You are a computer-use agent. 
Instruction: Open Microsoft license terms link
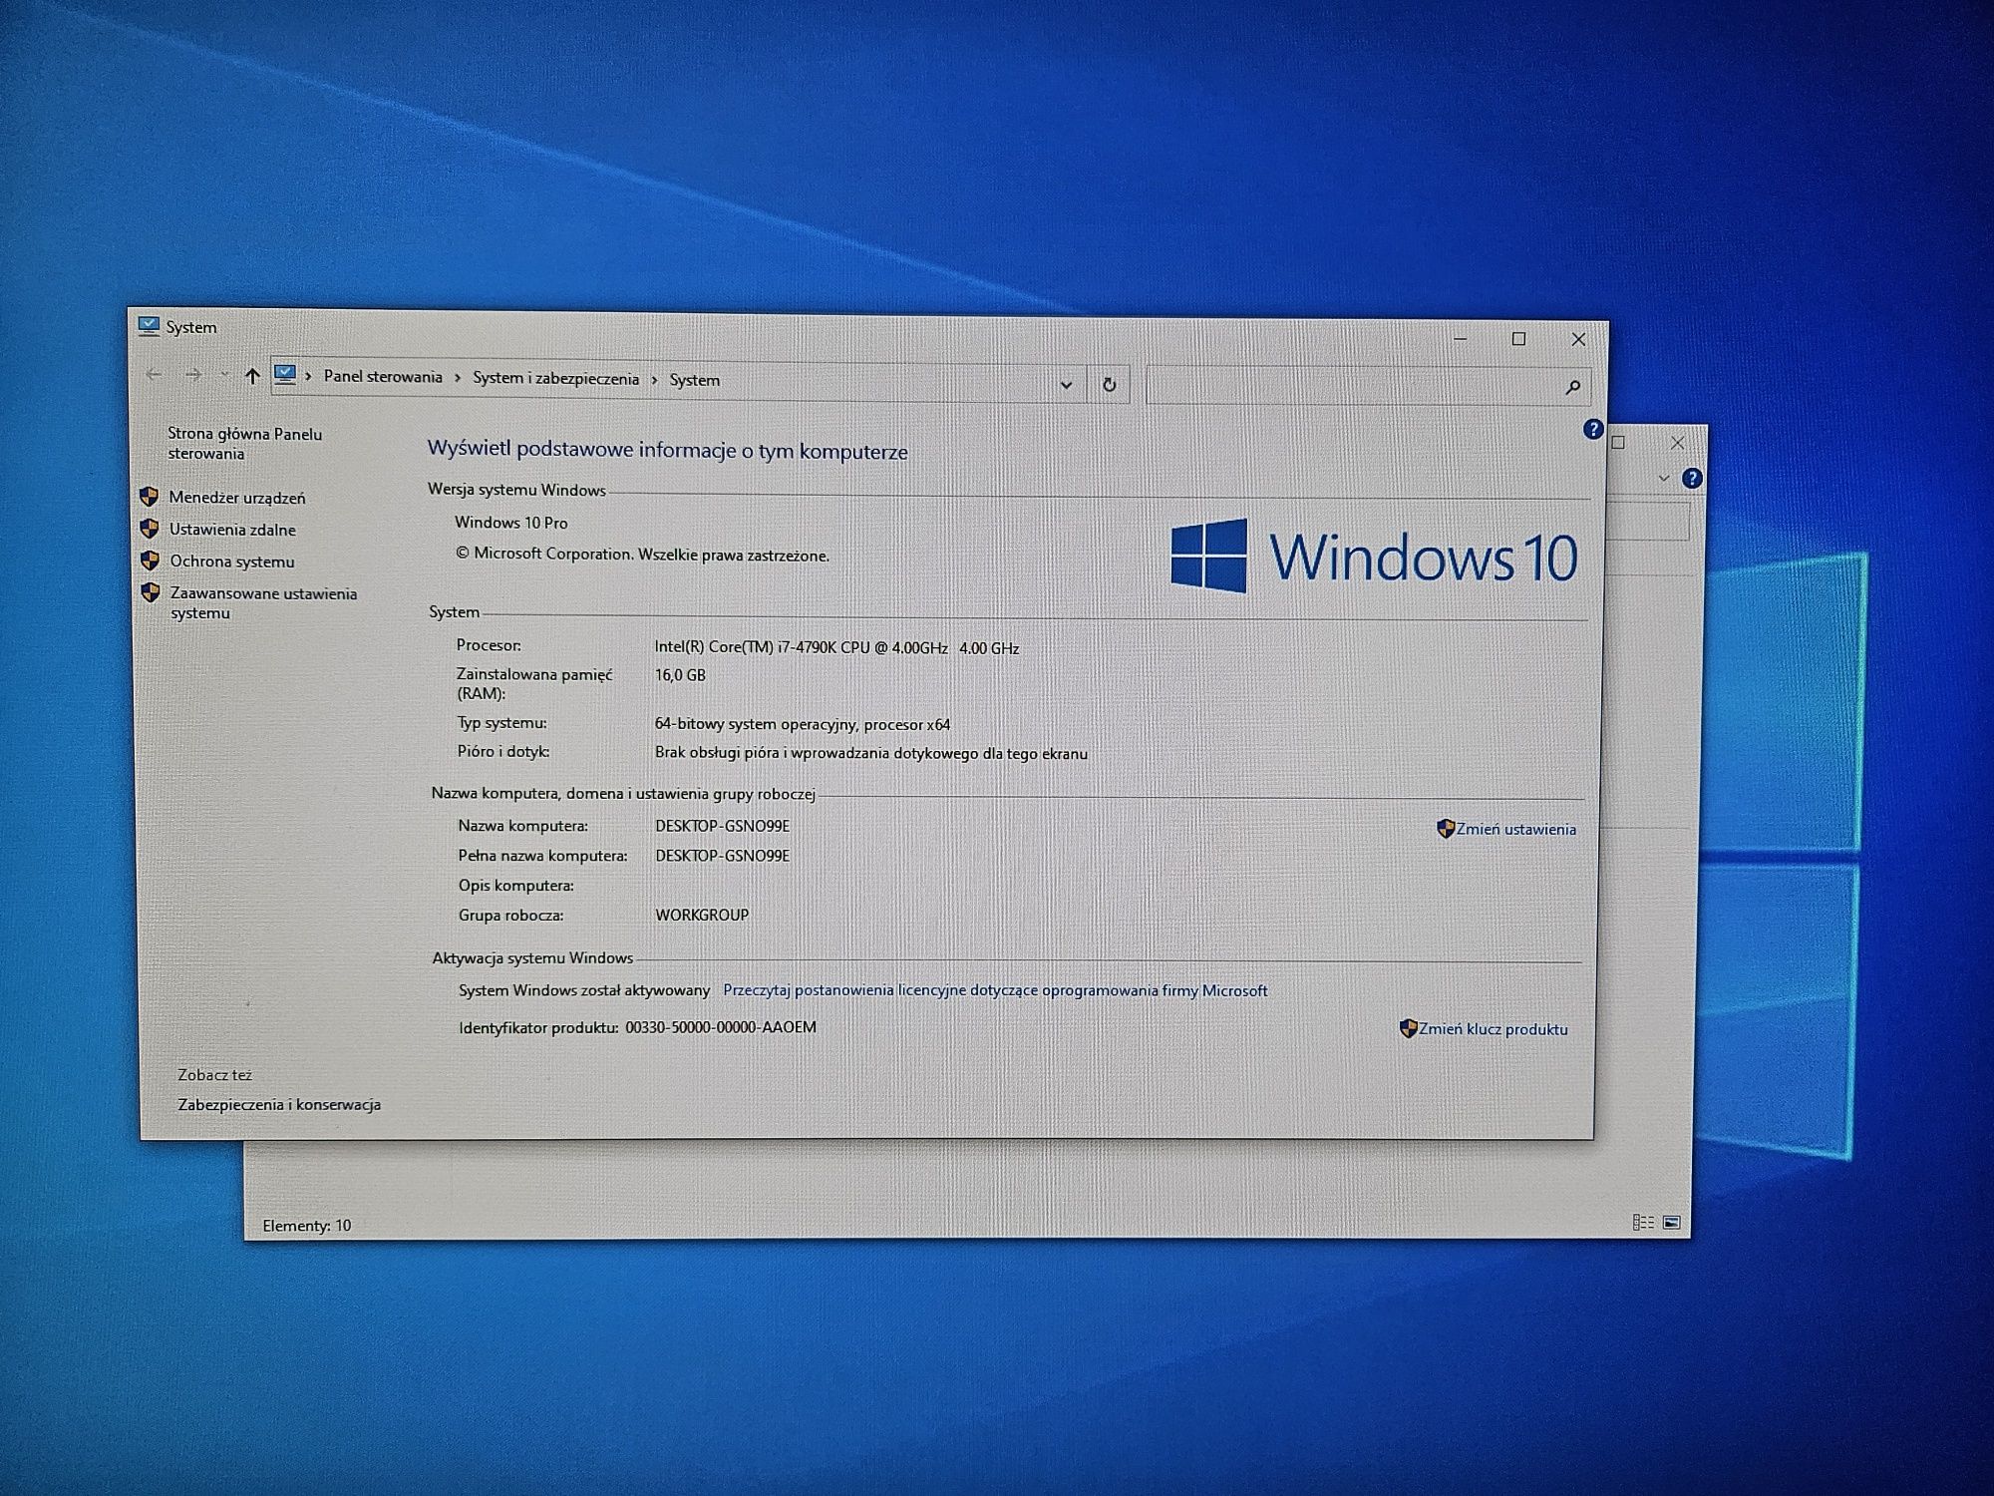995,990
